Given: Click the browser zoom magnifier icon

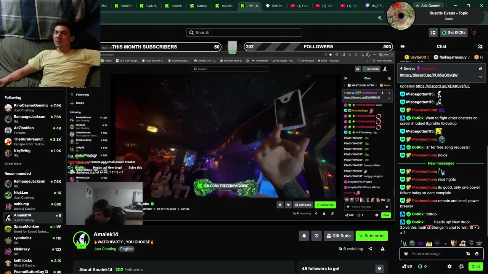Looking at the screenshot, I should tap(380, 18).
